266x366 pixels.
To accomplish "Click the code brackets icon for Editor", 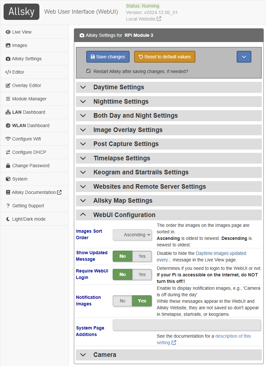I will pyautogui.click(x=8, y=72).
